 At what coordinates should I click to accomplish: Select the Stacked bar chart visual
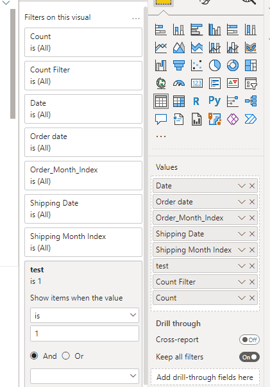(161, 29)
